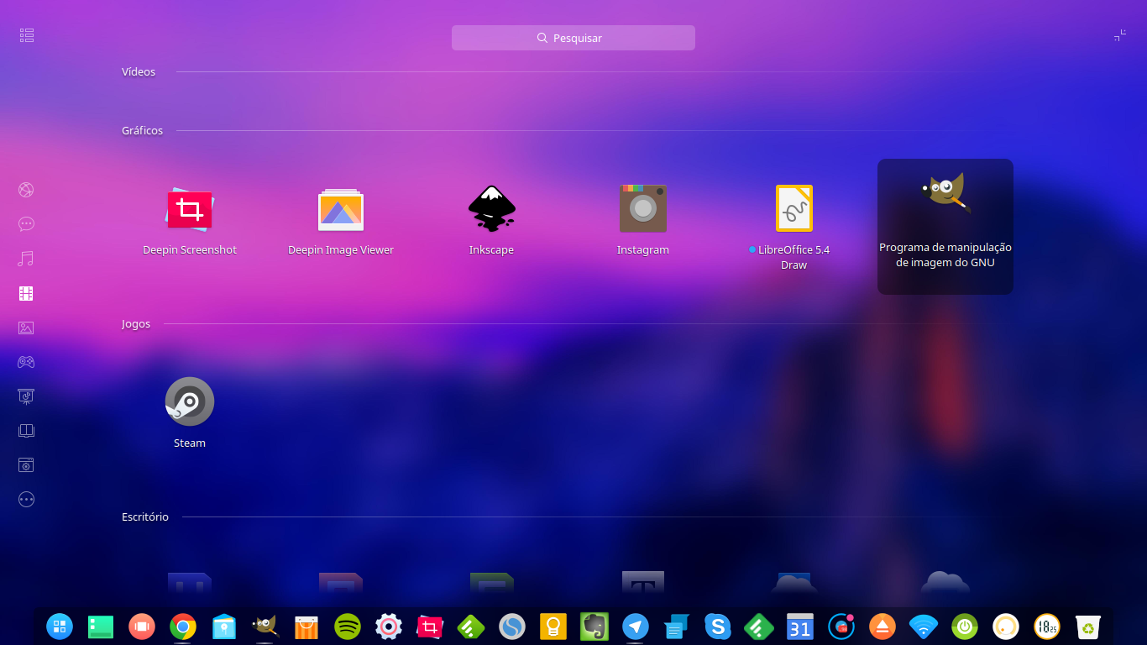The height and width of the screenshot is (645, 1147).
Task: Click the Escritório section header
Action: coord(145,517)
